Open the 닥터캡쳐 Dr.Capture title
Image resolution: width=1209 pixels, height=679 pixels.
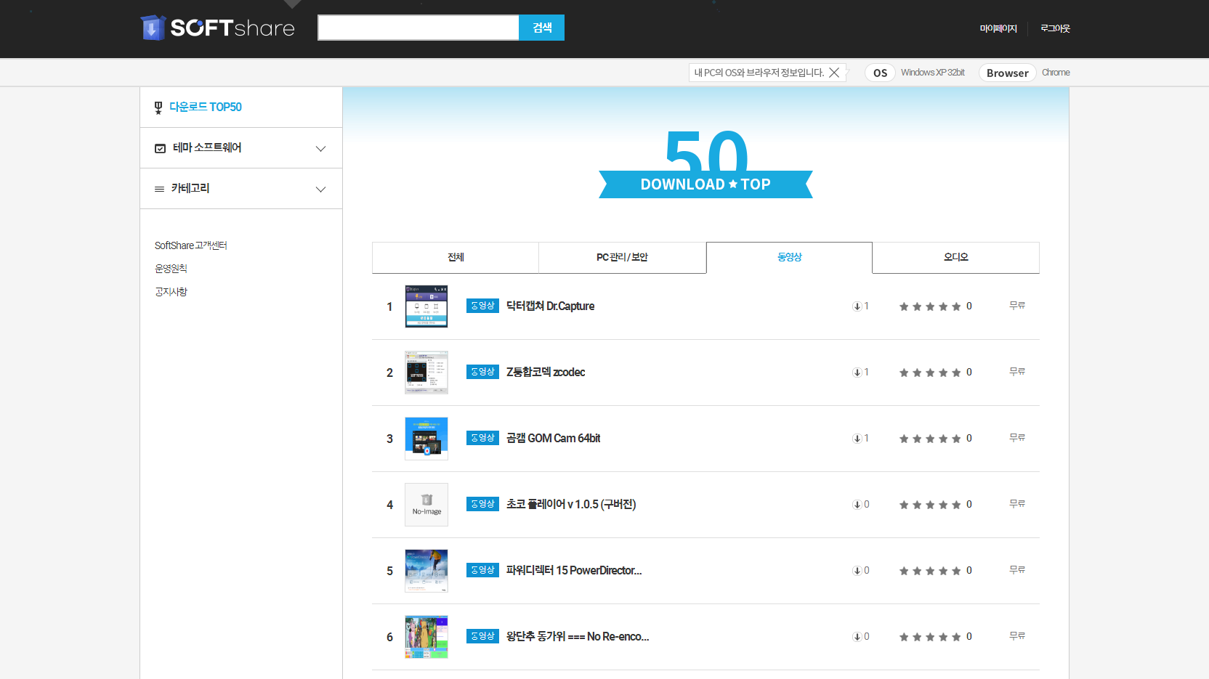[550, 306]
